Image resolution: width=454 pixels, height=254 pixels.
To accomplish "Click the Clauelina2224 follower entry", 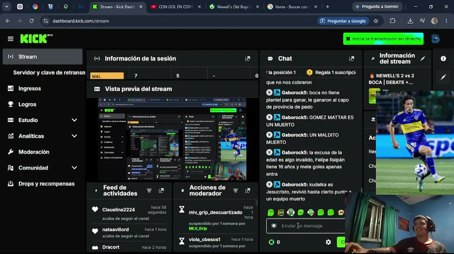I will 129,213.
